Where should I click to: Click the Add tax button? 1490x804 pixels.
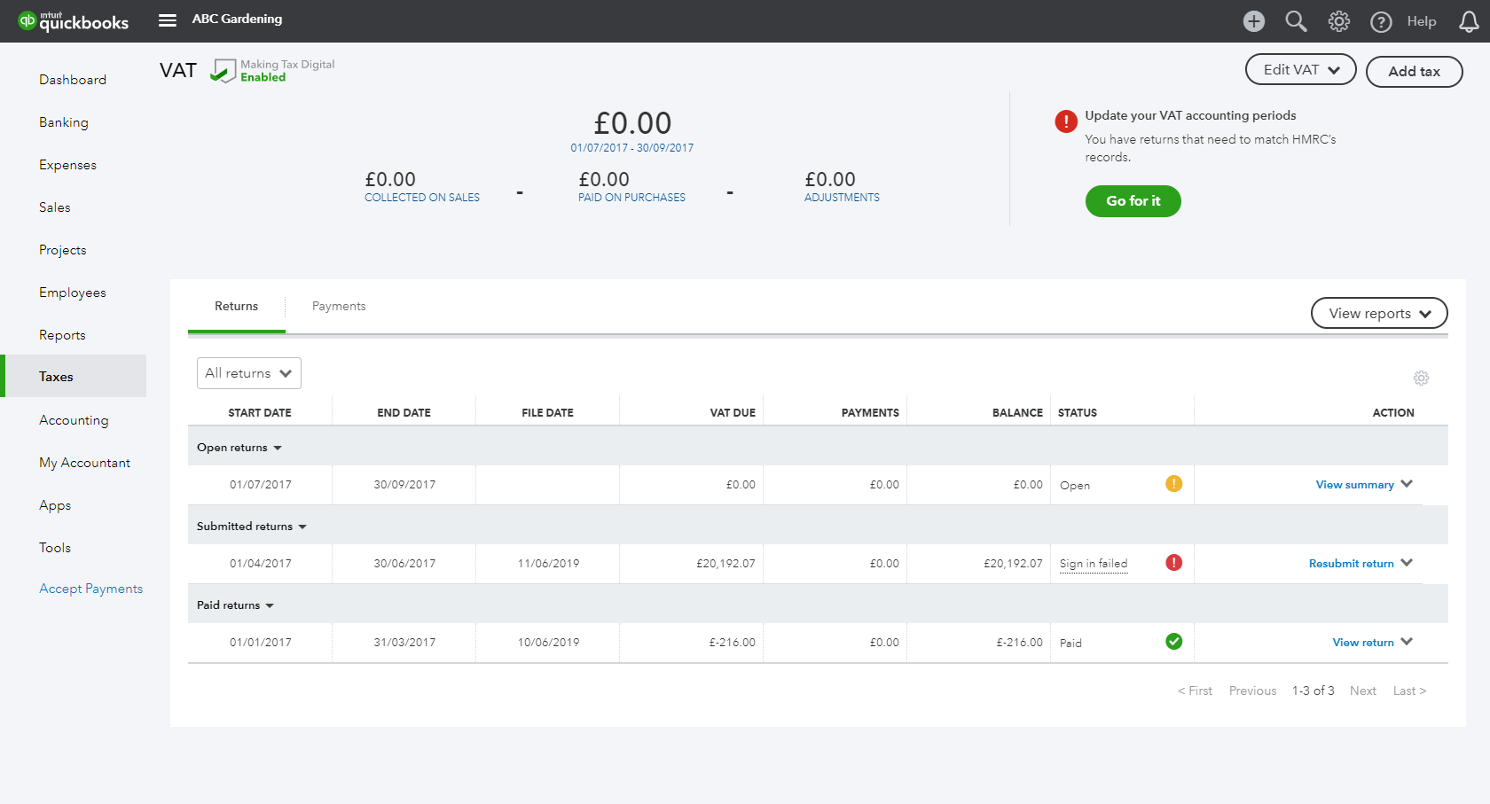(x=1414, y=72)
